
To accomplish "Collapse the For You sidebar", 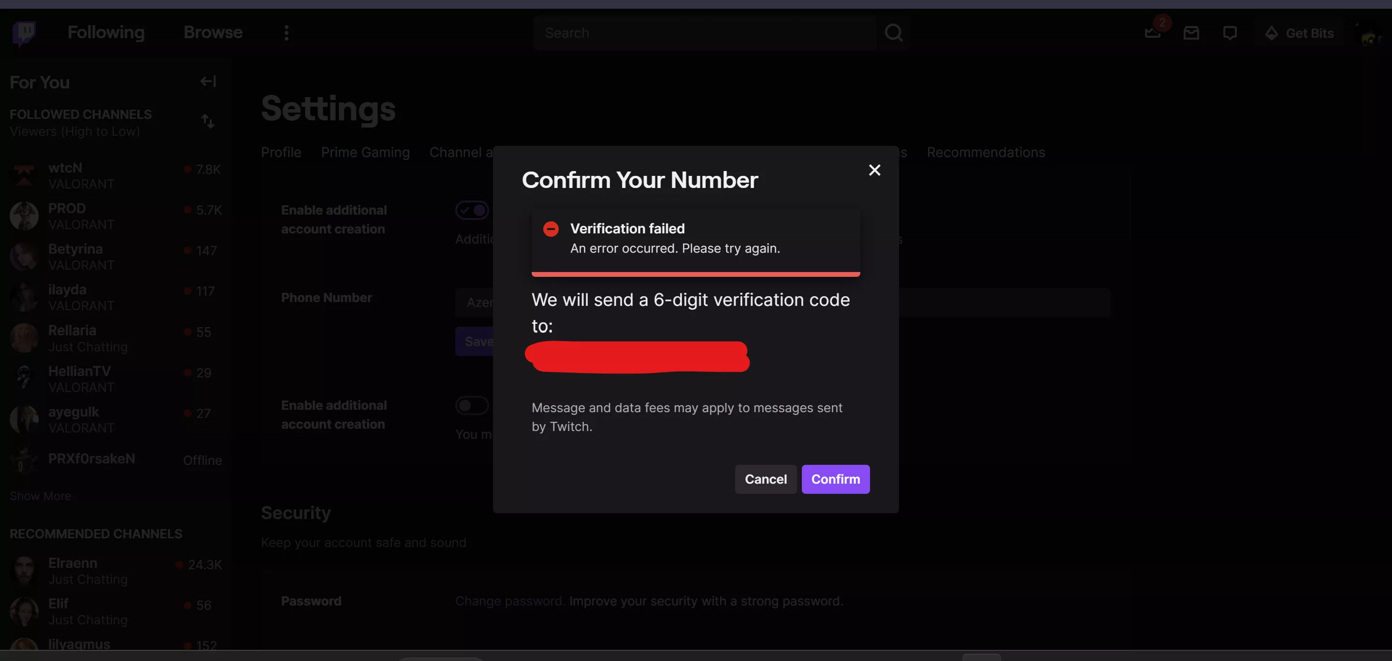I will pyautogui.click(x=207, y=82).
